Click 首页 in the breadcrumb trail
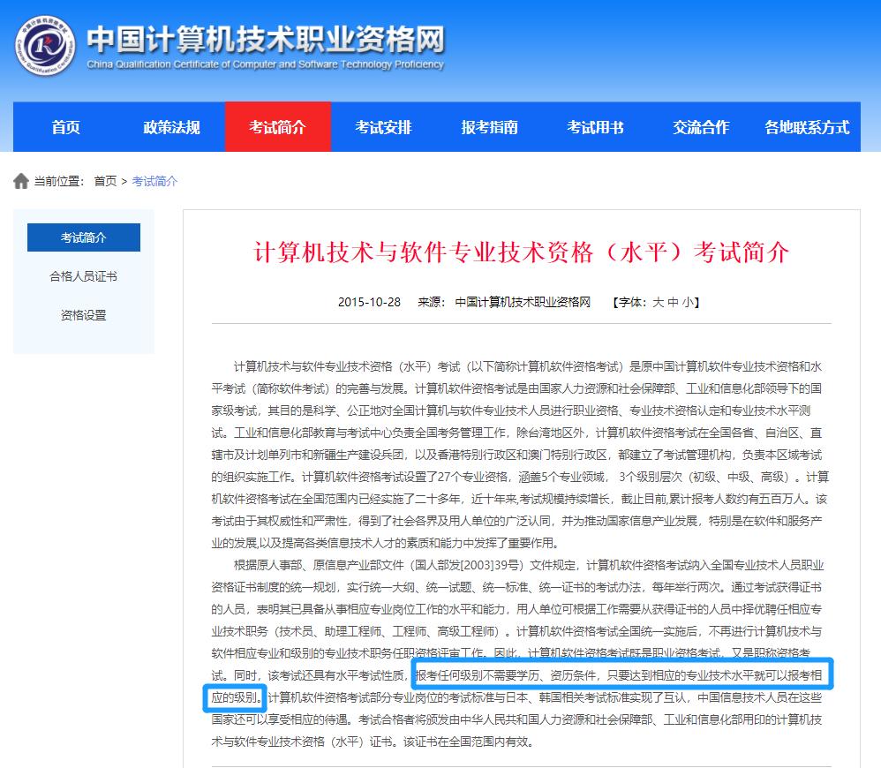 point(104,181)
